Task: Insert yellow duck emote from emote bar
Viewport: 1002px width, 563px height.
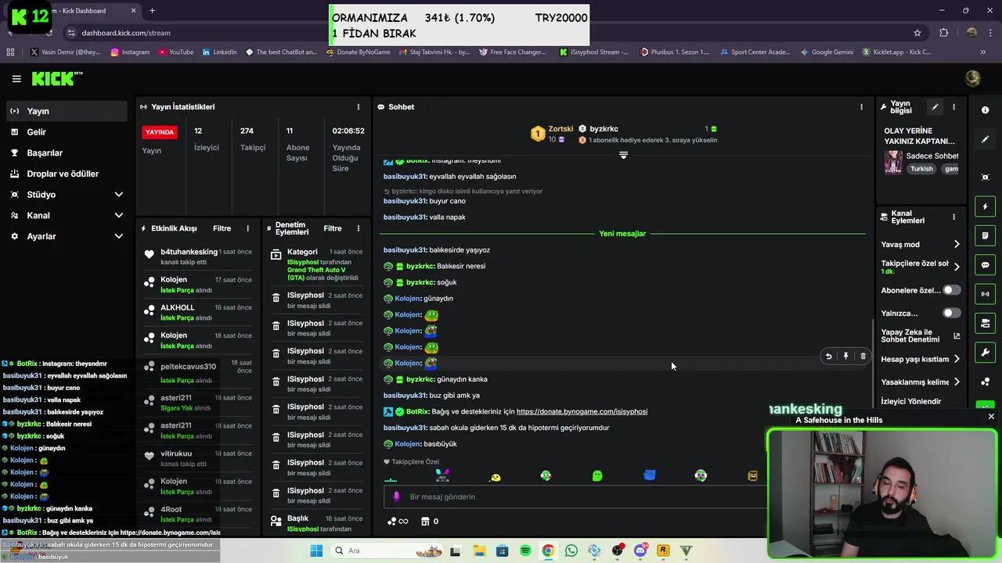Action: click(x=495, y=477)
